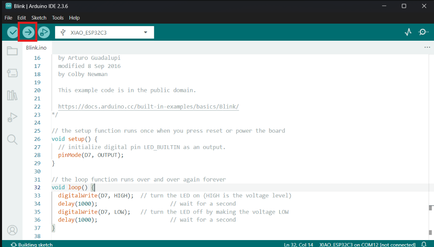Start debugging with the Debug toolbar button
Viewport: 434px width, 247px height.
(44, 32)
